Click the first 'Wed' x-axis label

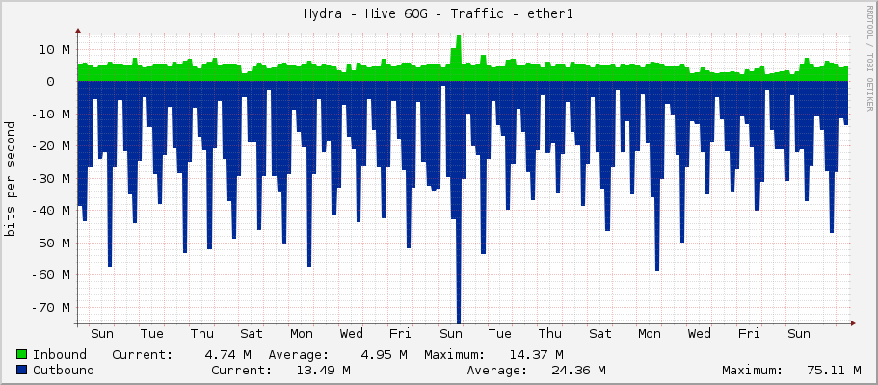click(351, 334)
